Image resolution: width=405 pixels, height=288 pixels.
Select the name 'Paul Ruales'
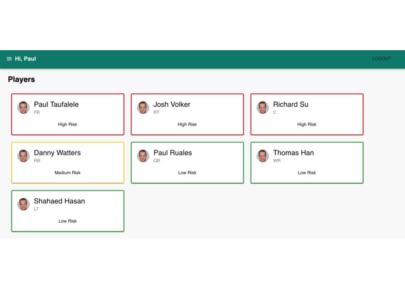point(172,153)
